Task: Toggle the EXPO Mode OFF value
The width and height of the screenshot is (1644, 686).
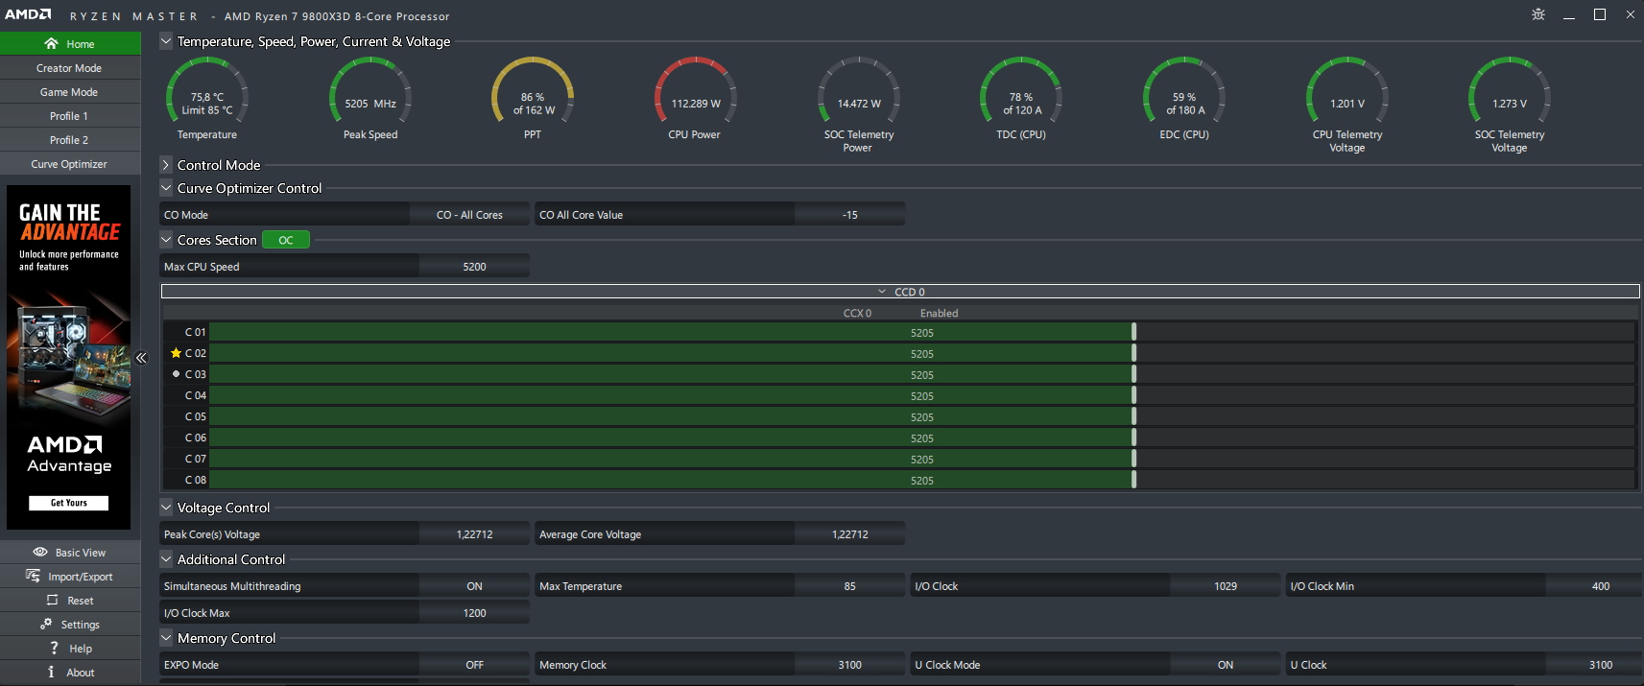Action: tap(474, 665)
